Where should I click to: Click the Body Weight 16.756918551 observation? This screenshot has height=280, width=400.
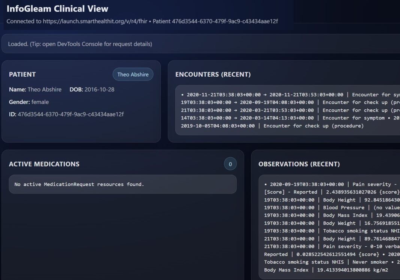tap(332, 223)
